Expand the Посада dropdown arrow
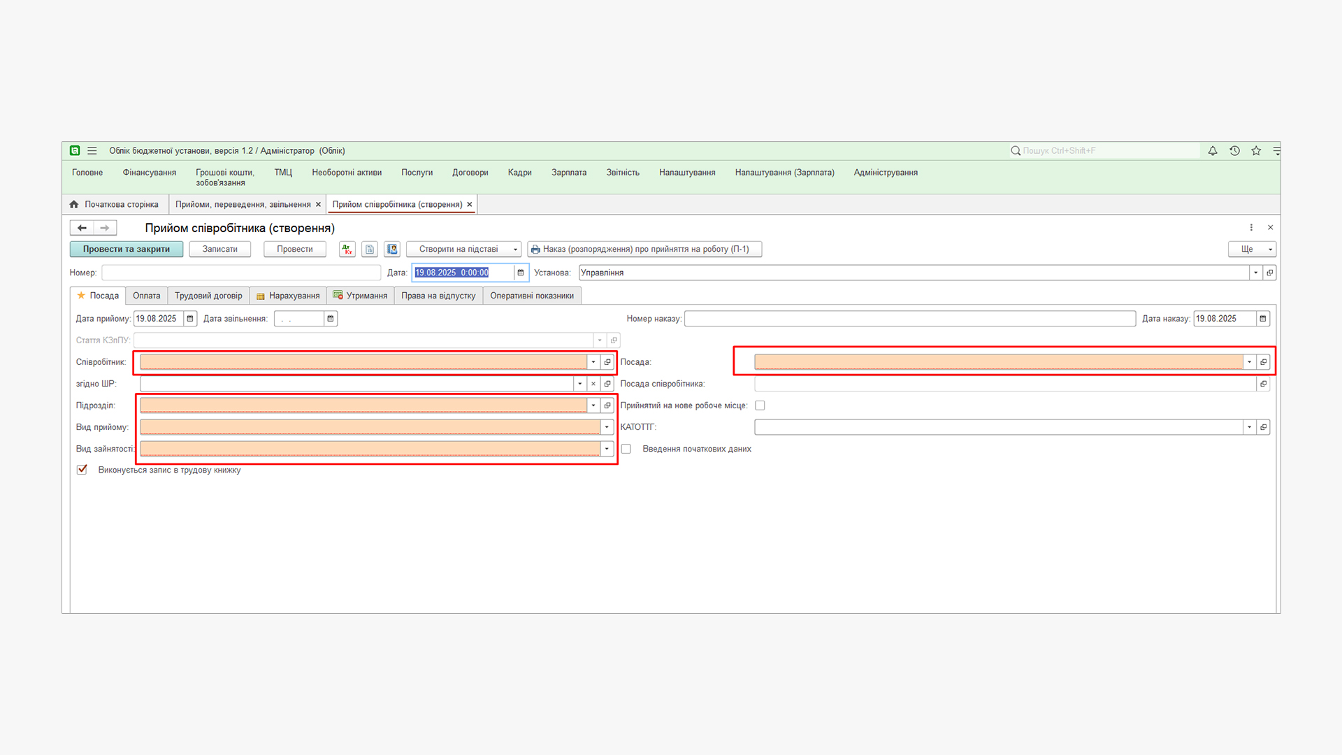This screenshot has width=1342, height=755. click(x=1249, y=362)
